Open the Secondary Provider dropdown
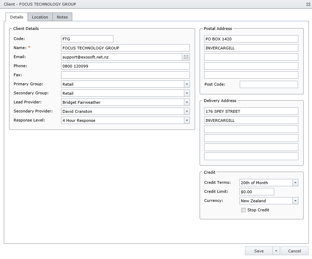 (x=187, y=111)
